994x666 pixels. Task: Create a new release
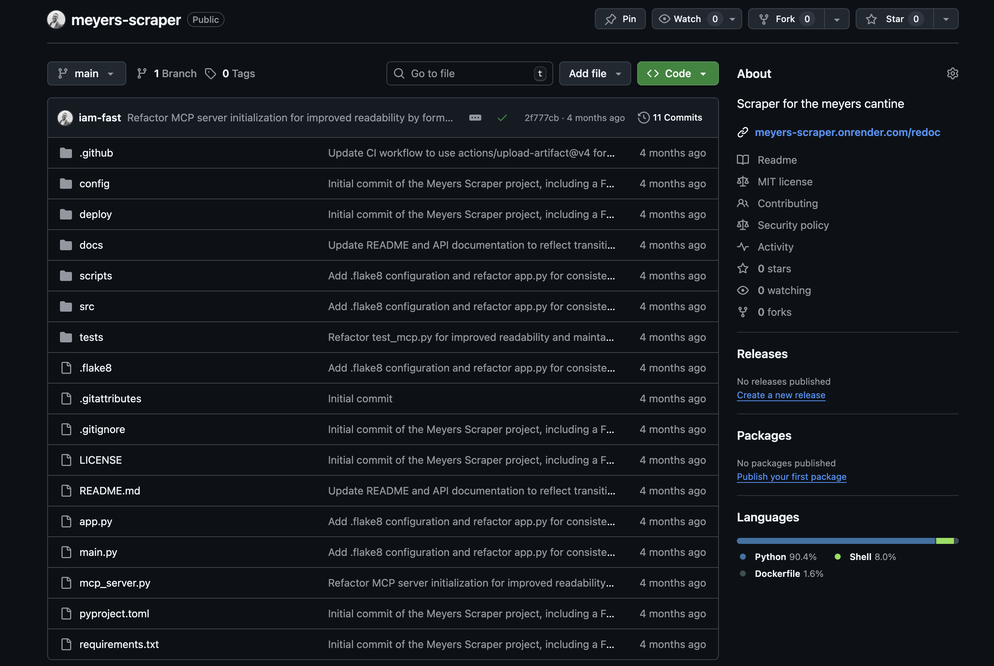[x=781, y=394]
